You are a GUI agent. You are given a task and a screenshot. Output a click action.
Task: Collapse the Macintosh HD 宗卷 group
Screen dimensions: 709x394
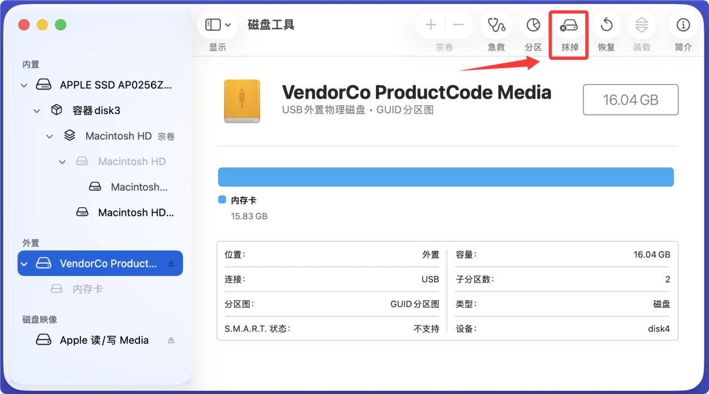tap(49, 135)
